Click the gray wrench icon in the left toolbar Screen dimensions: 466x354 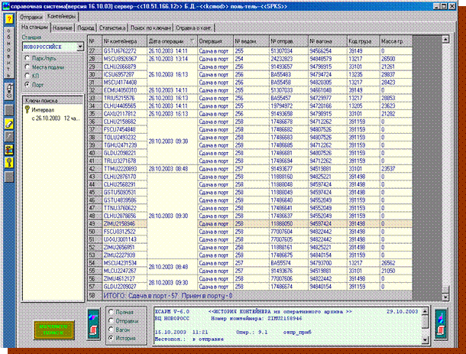tap(9, 137)
